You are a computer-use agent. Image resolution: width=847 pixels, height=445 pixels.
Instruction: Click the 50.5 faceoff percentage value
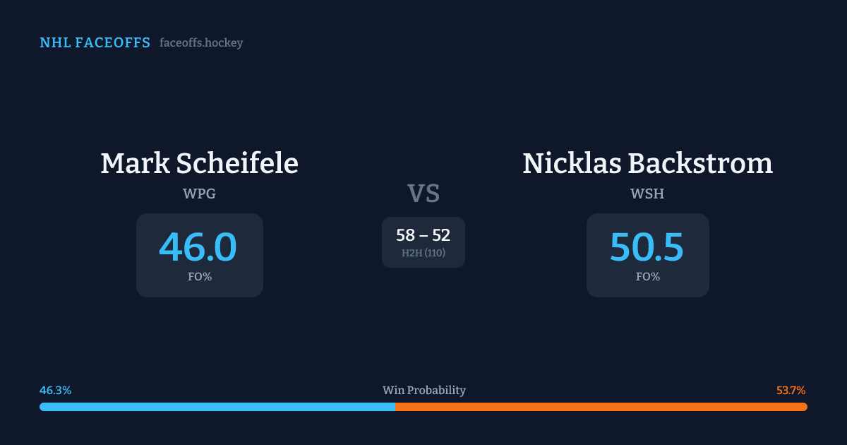[647, 247]
